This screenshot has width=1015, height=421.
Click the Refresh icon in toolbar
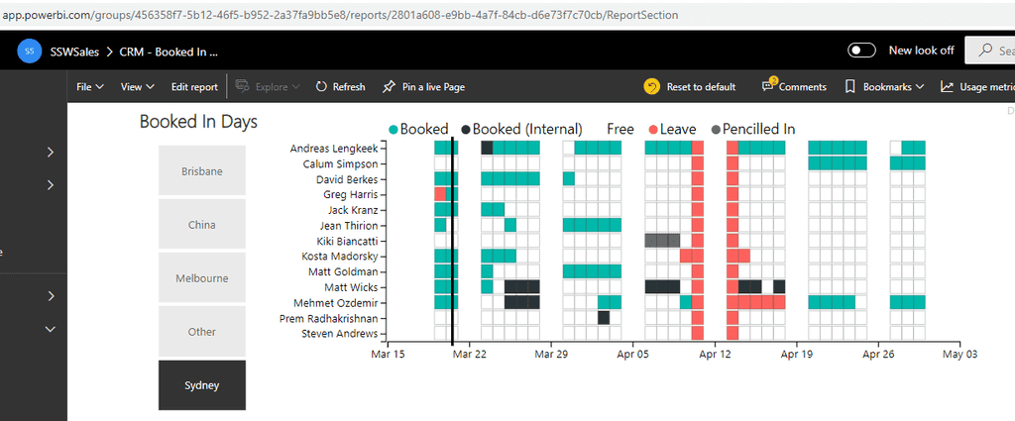tap(321, 87)
